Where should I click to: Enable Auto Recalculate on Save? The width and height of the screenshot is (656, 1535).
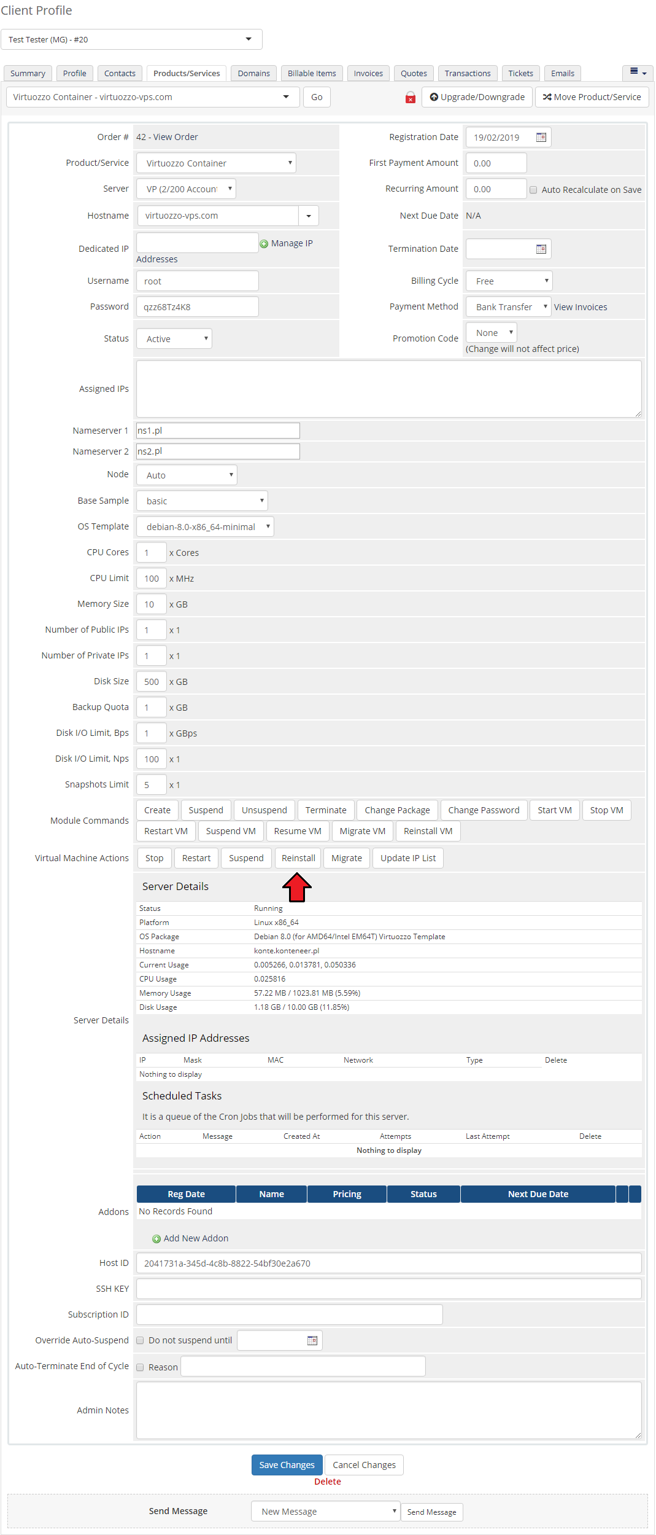point(533,190)
